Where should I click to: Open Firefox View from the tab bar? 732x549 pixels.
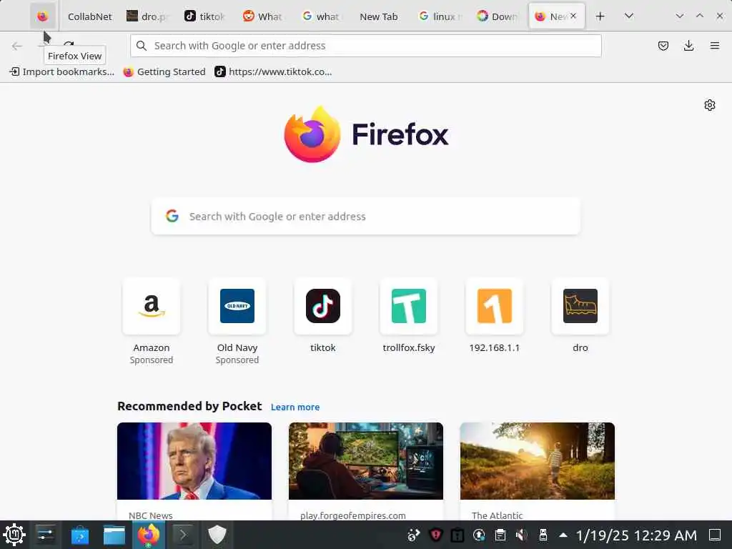(x=42, y=16)
